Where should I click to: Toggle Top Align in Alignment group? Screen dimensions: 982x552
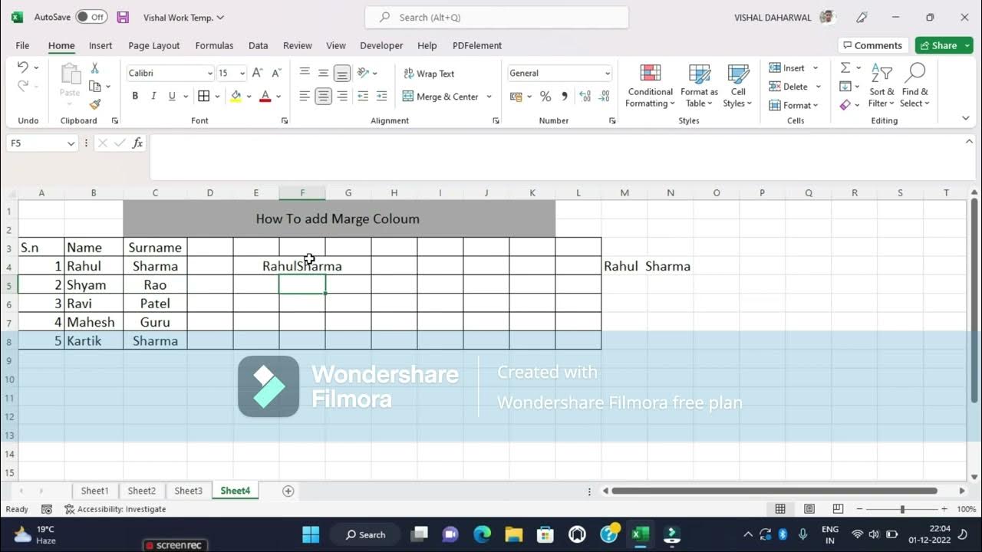pos(305,73)
